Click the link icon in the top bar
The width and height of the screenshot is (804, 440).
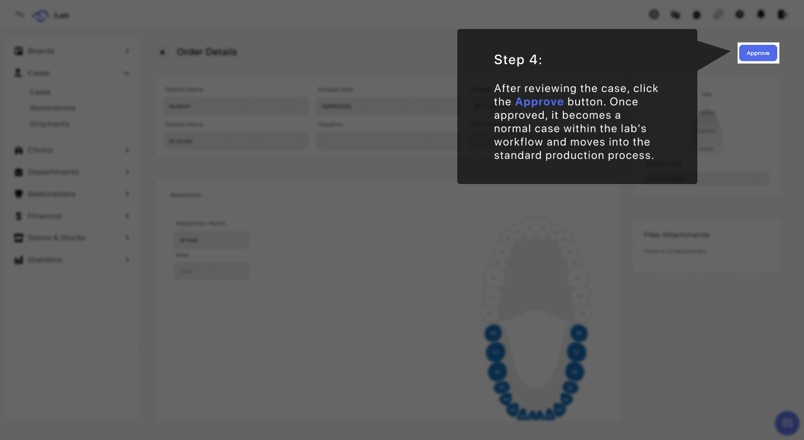[718, 14]
